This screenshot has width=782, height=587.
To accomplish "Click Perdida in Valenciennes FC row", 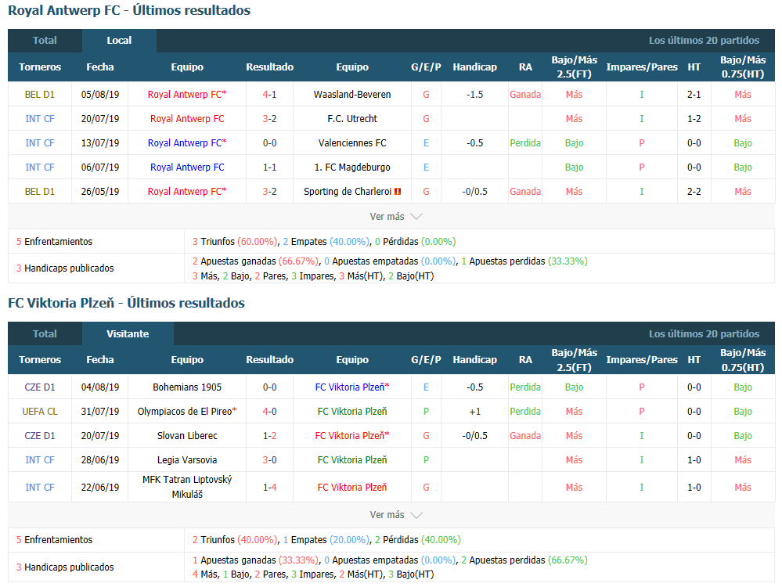I will click(525, 143).
